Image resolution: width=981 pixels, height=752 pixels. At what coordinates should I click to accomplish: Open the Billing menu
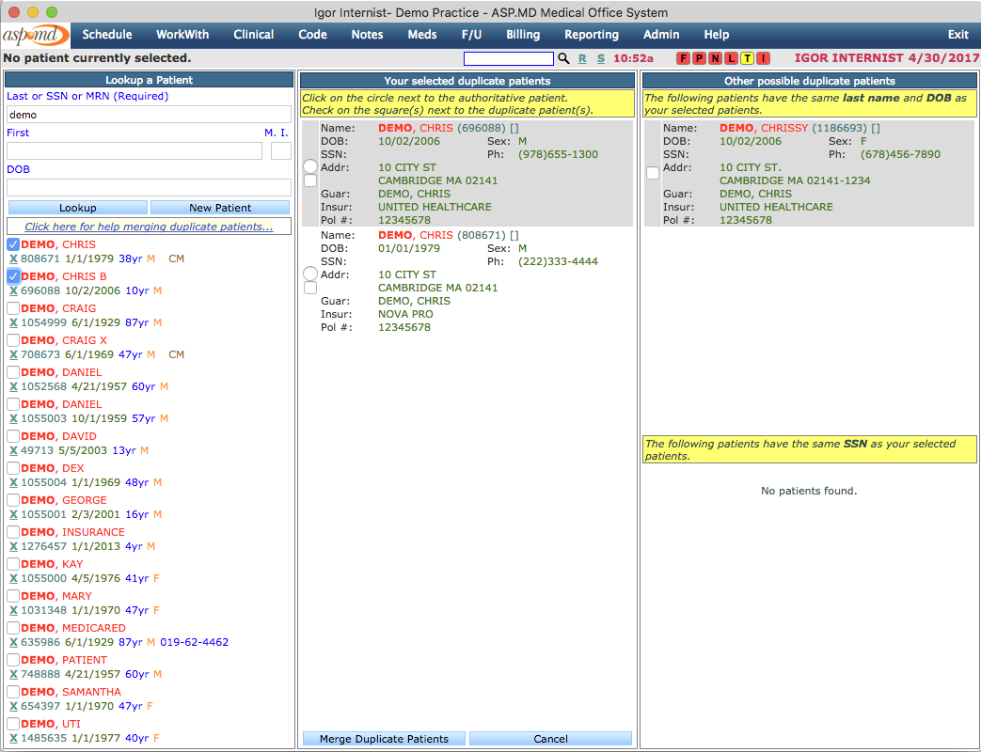click(523, 35)
